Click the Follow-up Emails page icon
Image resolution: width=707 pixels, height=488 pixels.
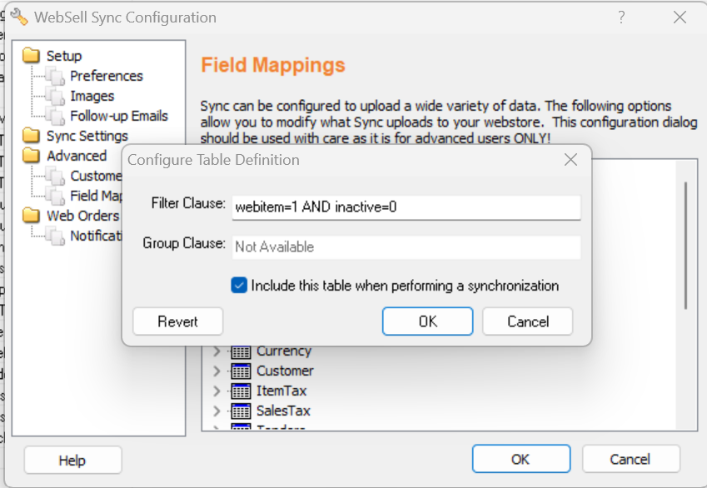(x=56, y=116)
